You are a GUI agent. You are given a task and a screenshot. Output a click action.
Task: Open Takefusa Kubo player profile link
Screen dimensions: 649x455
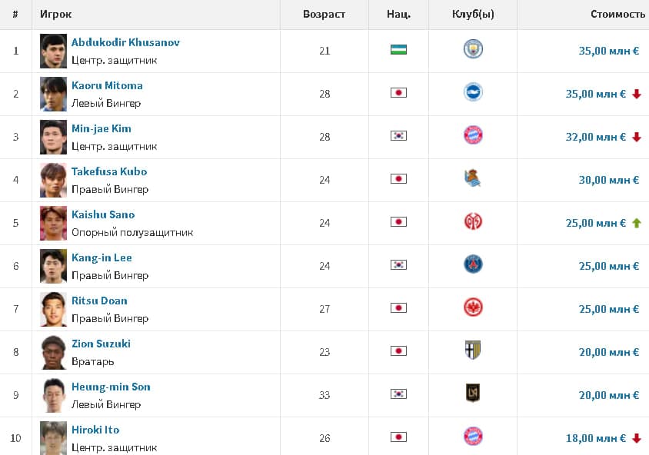click(x=109, y=171)
